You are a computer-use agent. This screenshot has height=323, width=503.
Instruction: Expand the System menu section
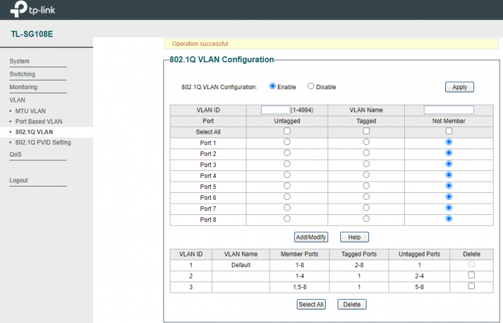19,62
